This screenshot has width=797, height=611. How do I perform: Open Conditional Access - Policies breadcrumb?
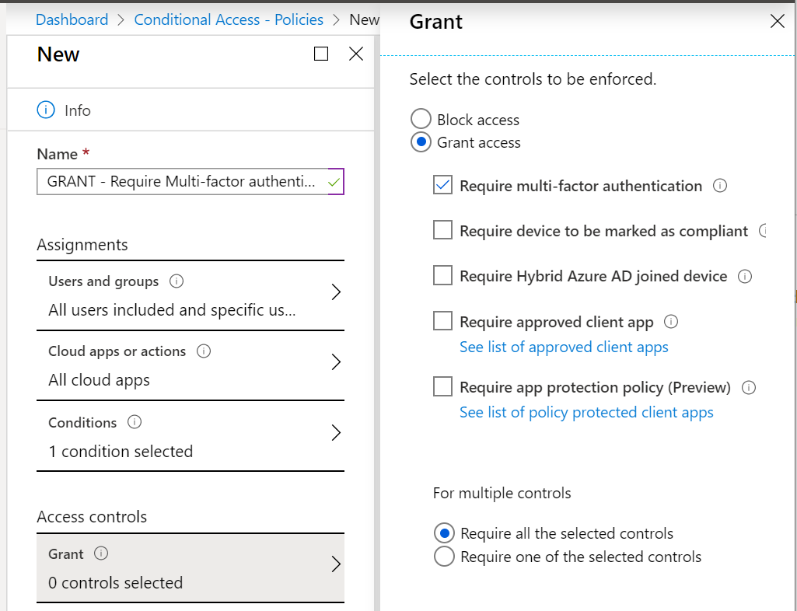[229, 19]
